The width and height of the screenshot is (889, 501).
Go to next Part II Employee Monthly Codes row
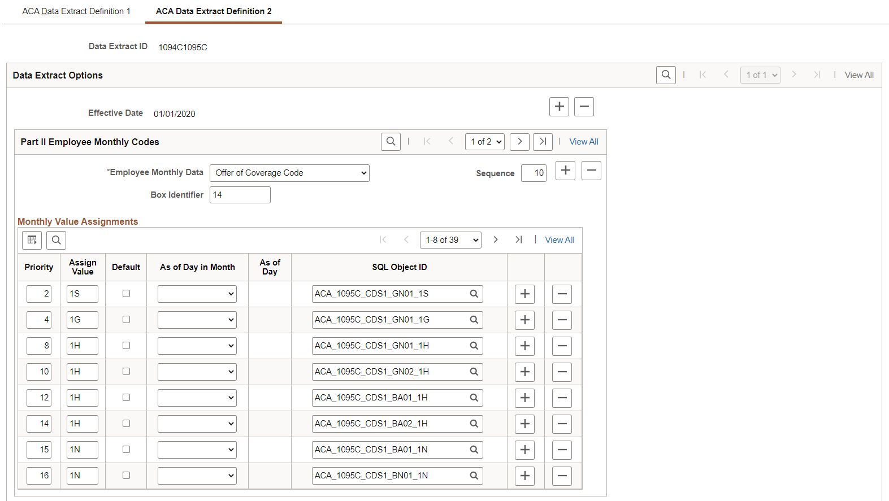click(x=519, y=142)
